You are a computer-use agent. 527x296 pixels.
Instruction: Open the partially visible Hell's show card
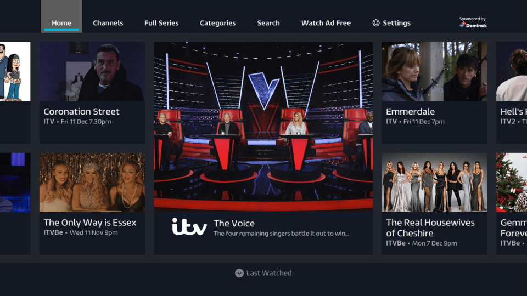(512, 93)
